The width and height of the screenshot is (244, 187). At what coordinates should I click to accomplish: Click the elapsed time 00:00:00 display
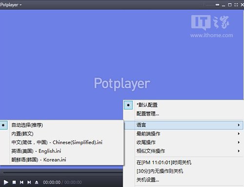52,182
